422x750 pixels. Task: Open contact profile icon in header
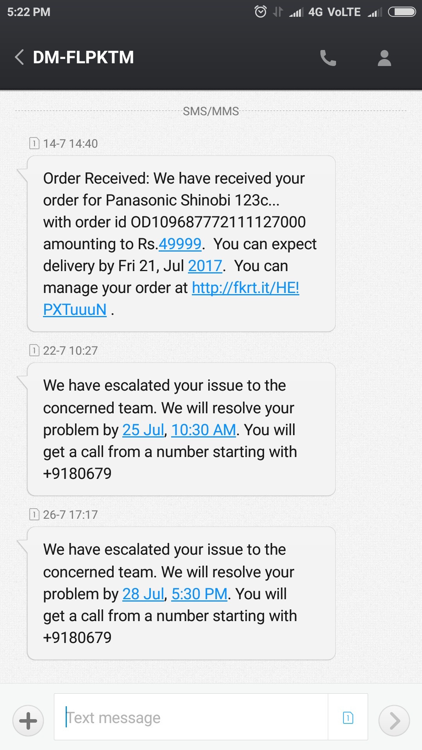tap(384, 58)
